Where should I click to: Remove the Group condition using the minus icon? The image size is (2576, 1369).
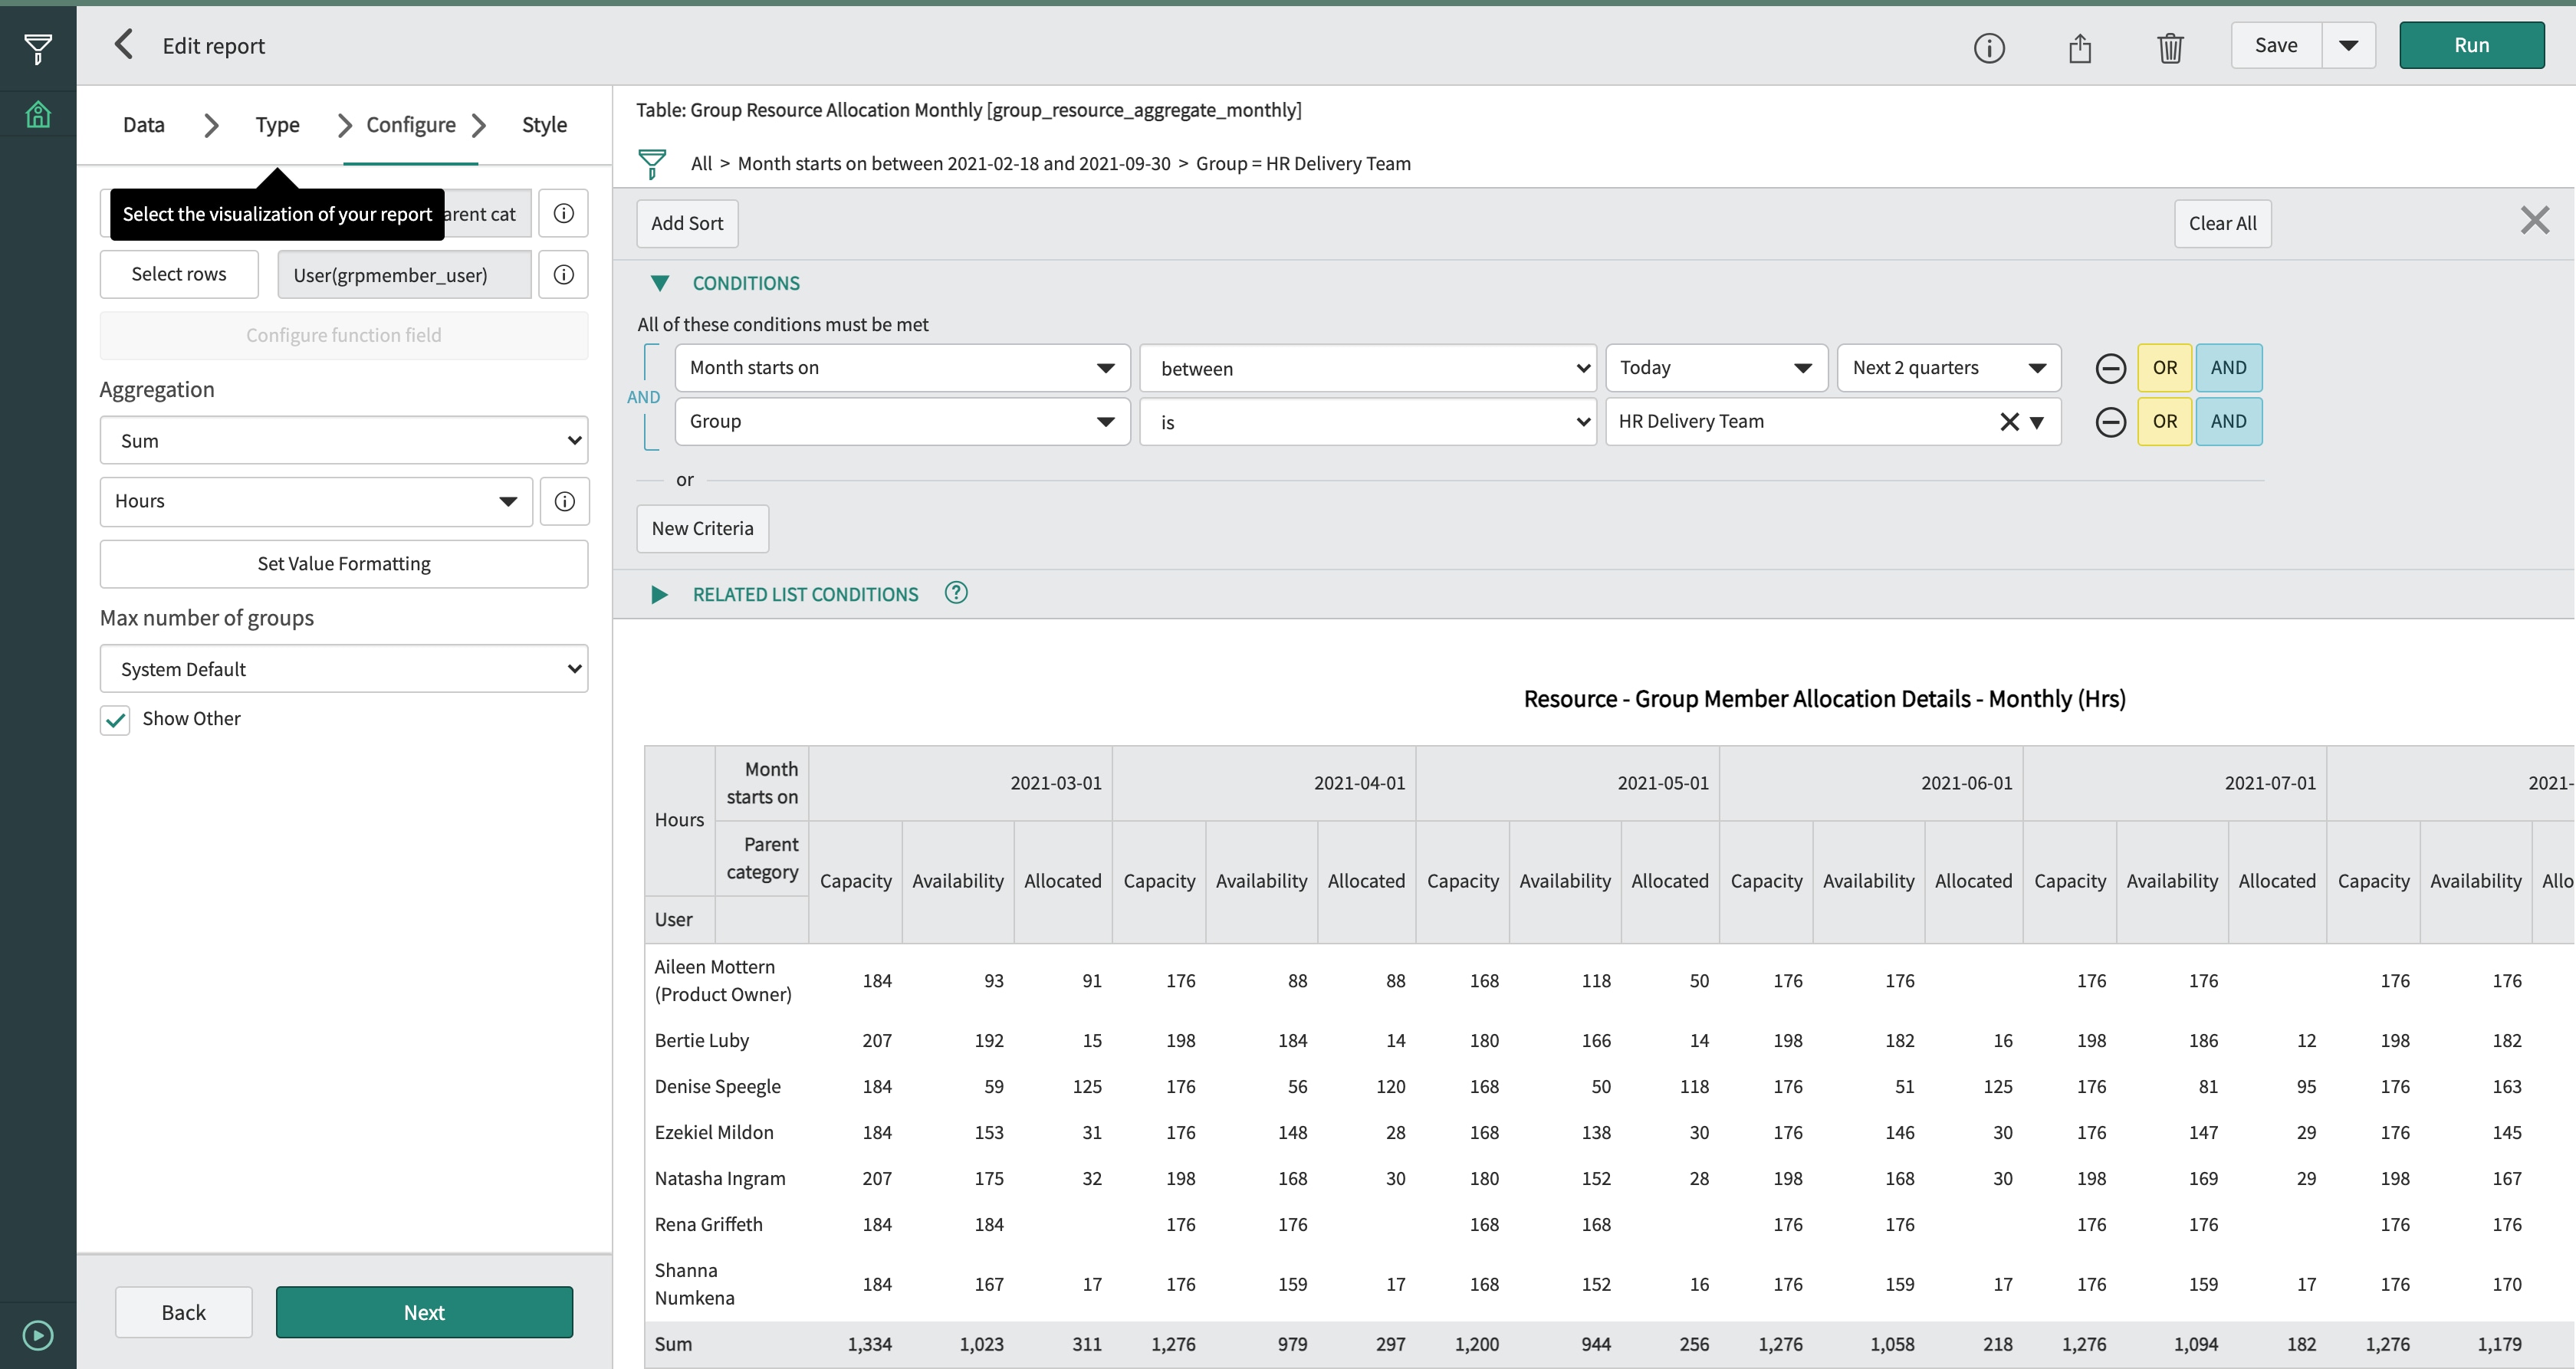point(2111,421)
